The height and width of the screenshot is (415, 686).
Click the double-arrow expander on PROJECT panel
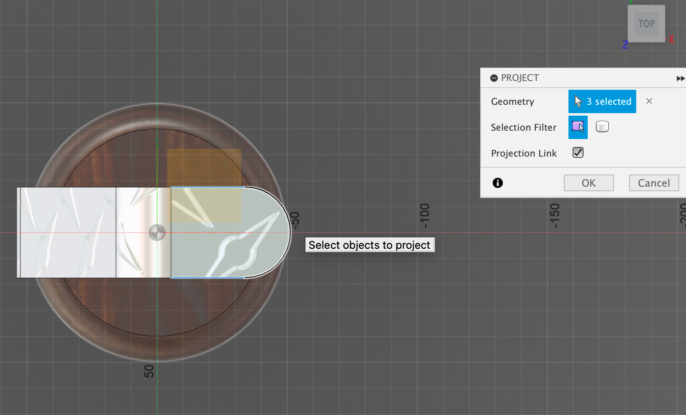point(680,78)
